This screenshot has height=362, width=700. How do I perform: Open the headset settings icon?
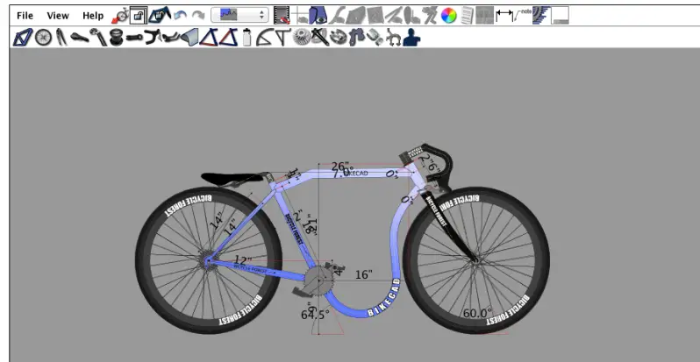pyautogui.click(x=116, y=38)
